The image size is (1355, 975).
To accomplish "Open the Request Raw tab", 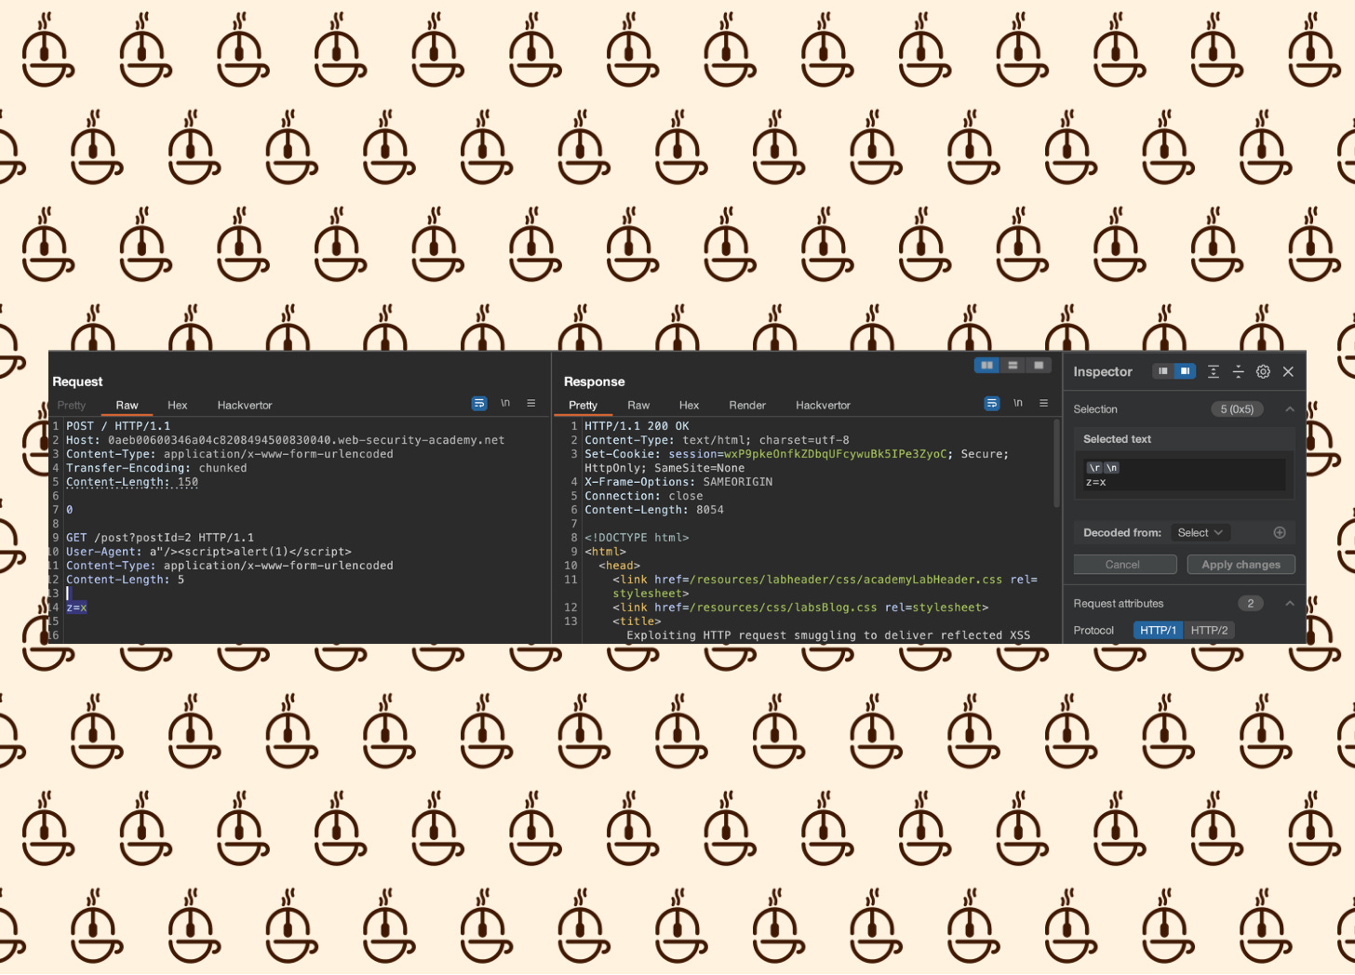I will (127, 406).
